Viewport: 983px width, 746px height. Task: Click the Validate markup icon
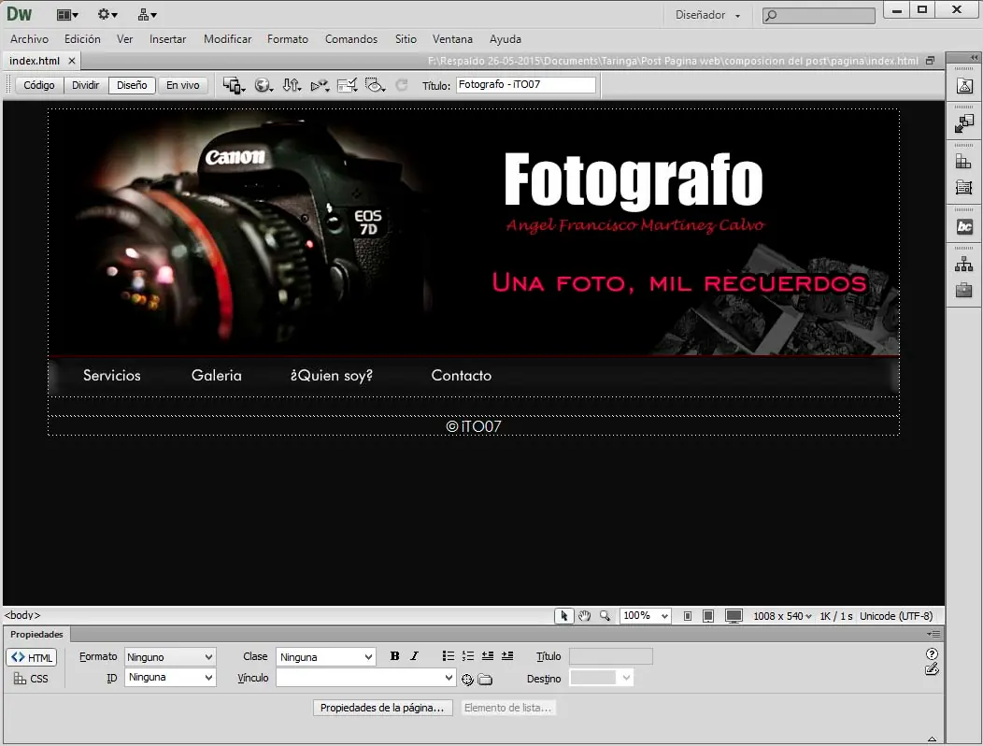click(x=347, y=85)
